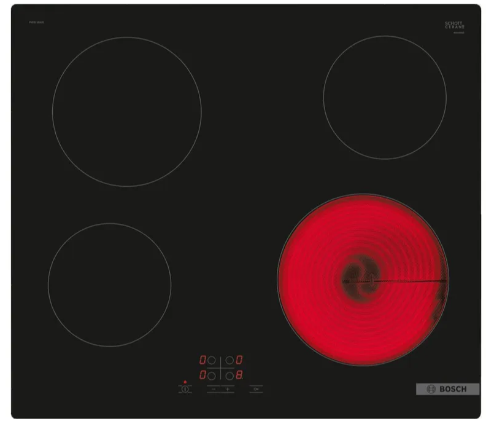Select the bottom-left cooking zone selector circle

click(x=212, y=374)
